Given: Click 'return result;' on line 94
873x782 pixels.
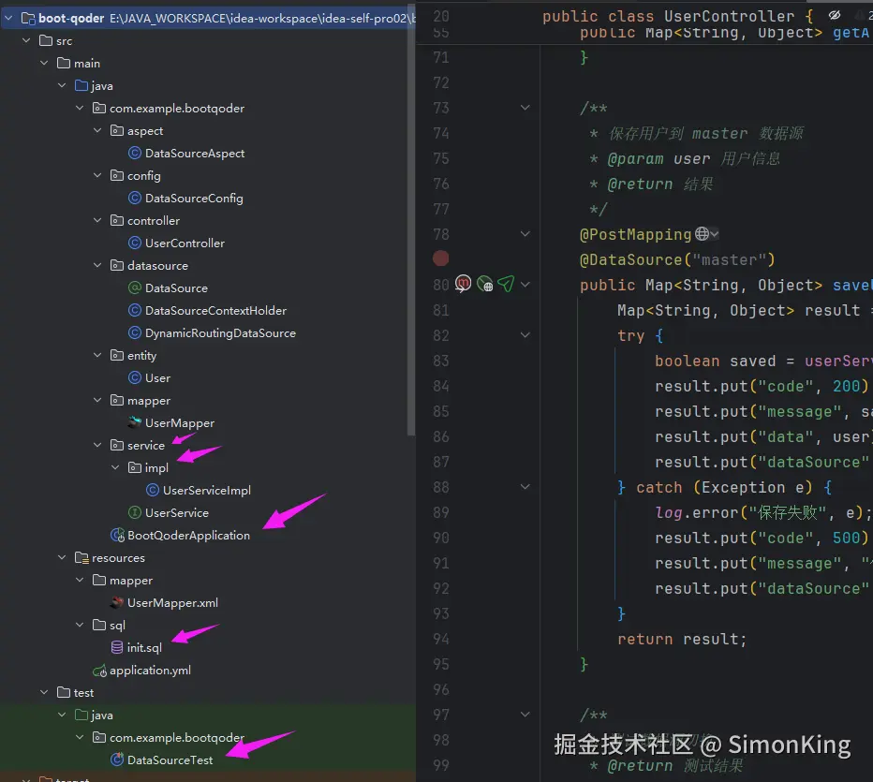Looking at the screenshot, I should pyautogui.click(x=682, y=639).
